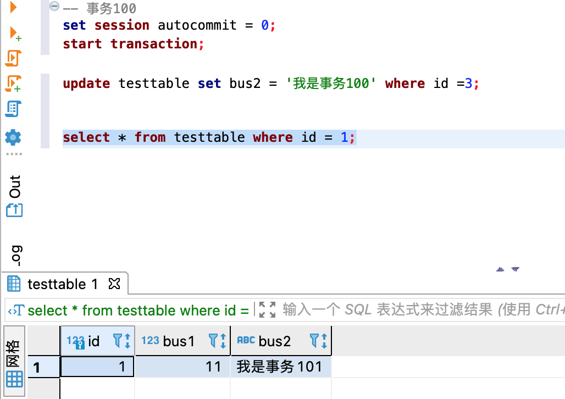Focus the SQL filter expression field
This screenshot has height=399, width=565.
[423, 309]
